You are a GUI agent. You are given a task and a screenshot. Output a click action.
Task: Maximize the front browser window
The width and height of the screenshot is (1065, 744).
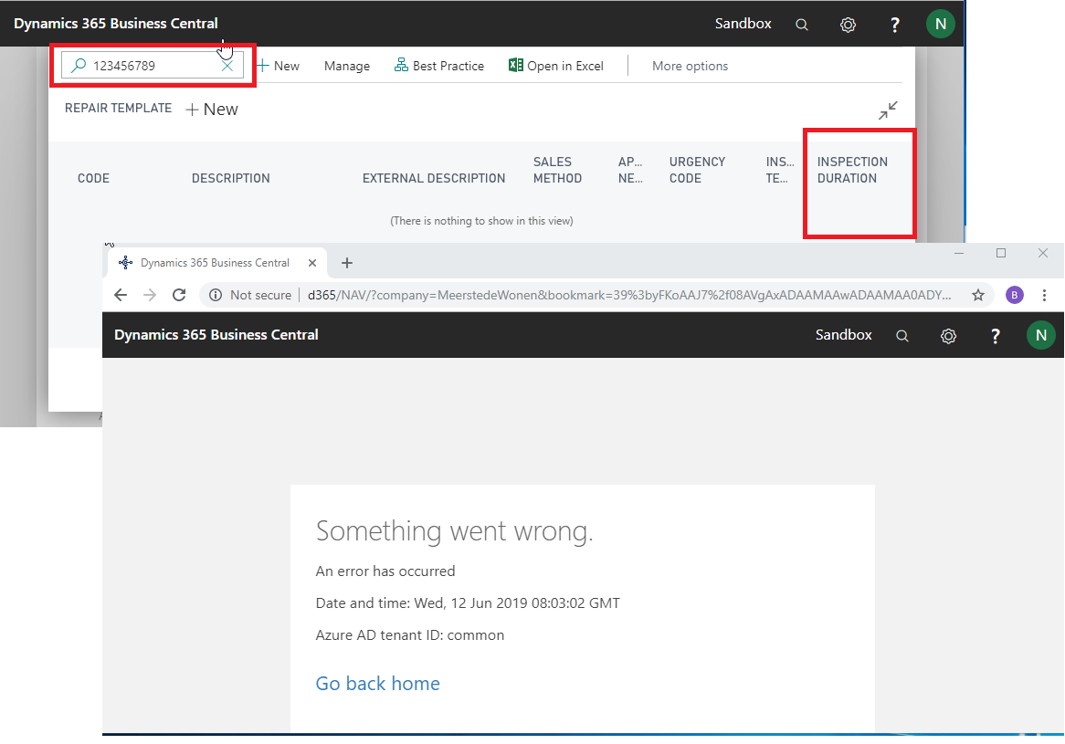pos(1001,253)
